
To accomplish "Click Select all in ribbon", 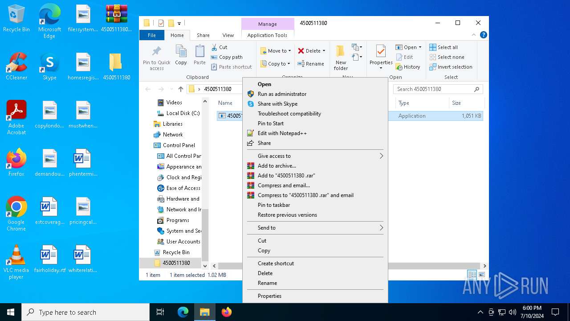I will pos(444,47).
